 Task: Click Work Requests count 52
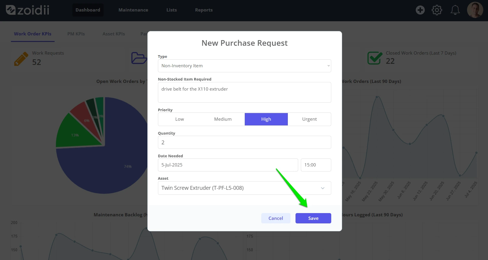point(37,62)
